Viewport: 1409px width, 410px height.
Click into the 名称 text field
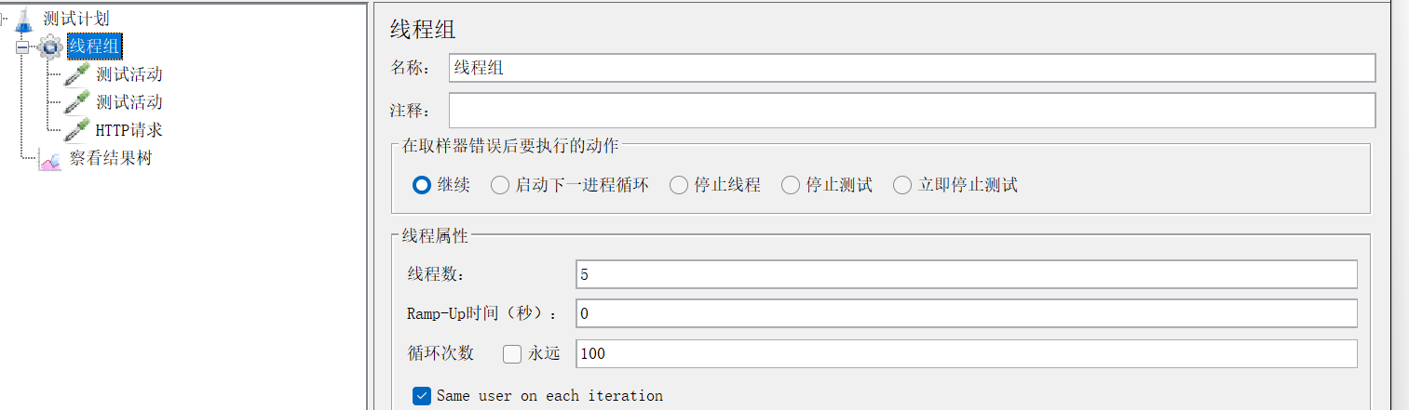click(912, 68)
